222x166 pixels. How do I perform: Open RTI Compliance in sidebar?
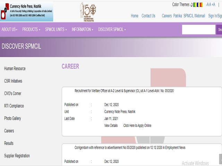click(14, 106)
